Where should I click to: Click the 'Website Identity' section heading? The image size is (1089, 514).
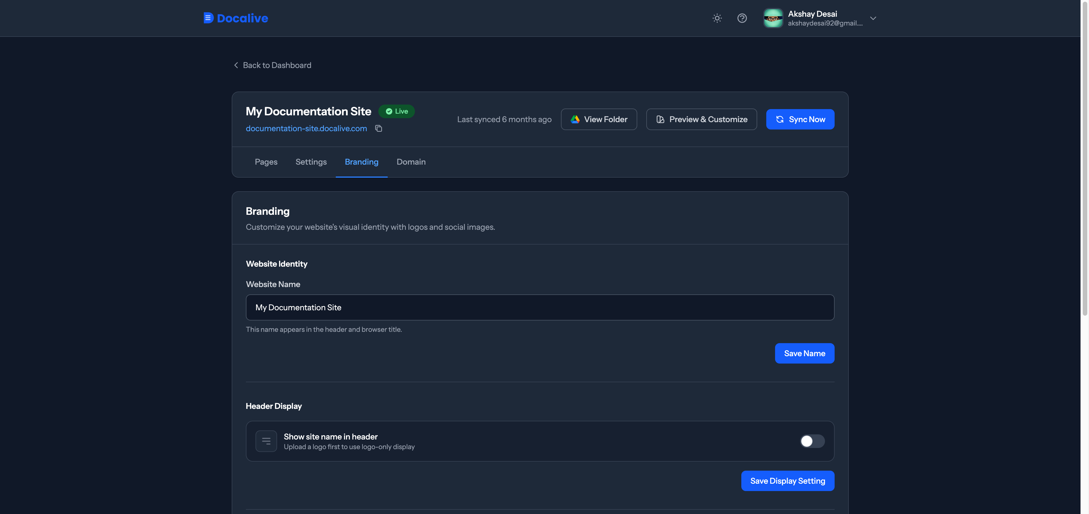277,264
